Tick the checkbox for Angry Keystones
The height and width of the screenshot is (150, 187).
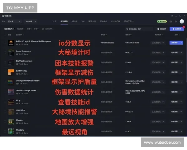tap(5, 53)
